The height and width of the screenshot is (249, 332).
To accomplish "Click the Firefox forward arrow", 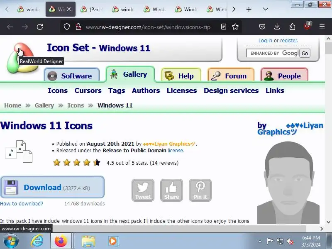I will (25, 27).
